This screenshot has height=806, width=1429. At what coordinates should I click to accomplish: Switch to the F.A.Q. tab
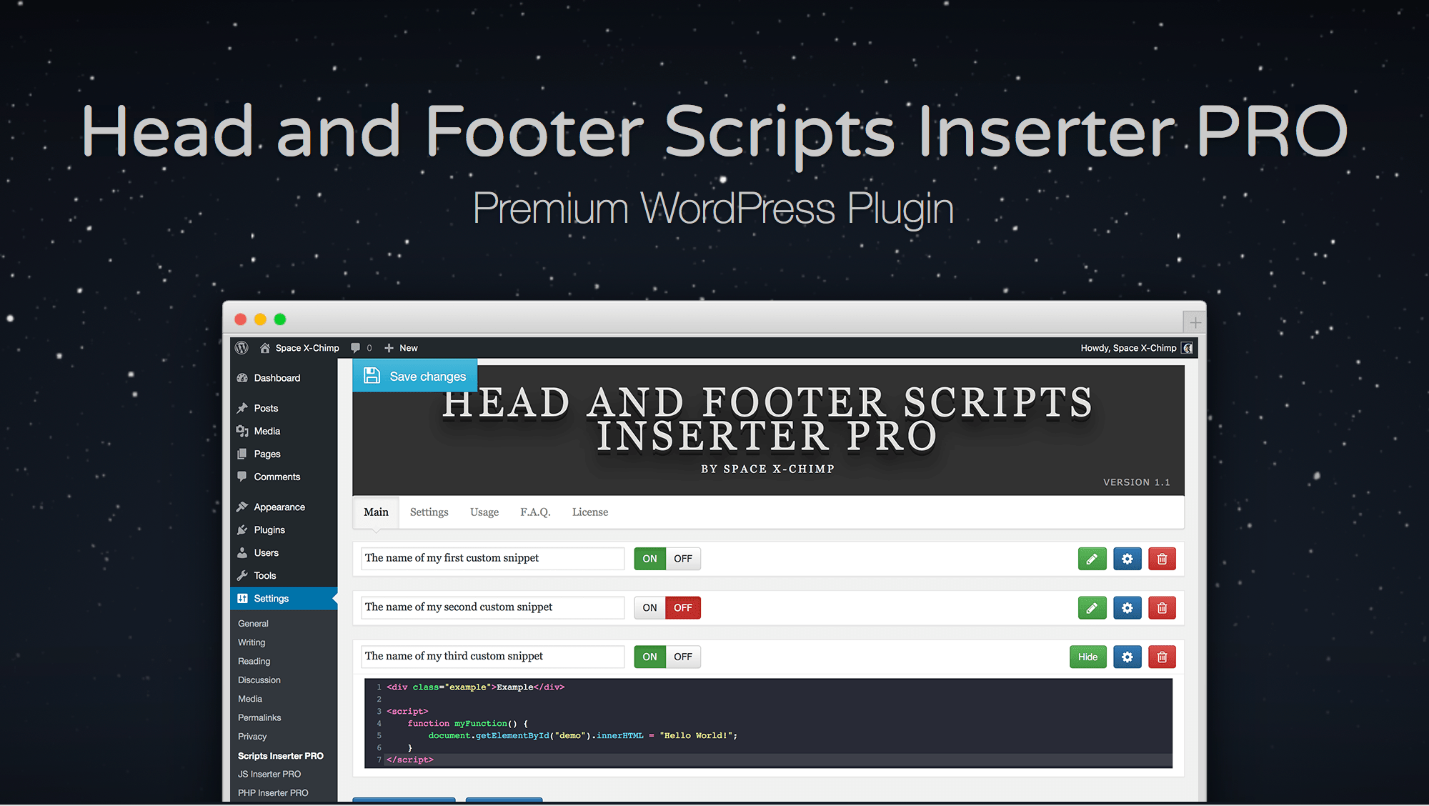[535, 512]
